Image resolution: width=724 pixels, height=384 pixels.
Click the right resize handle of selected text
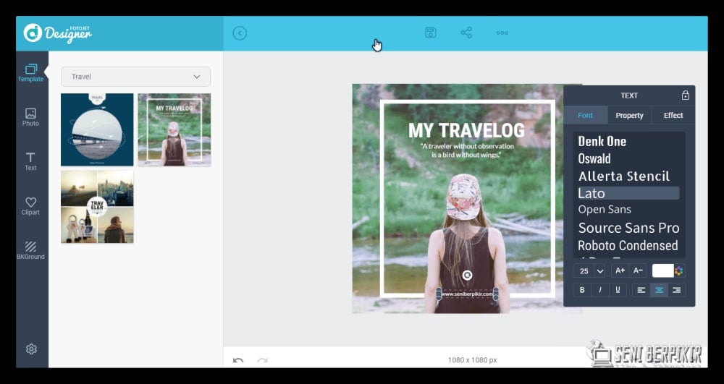point(495,294)
